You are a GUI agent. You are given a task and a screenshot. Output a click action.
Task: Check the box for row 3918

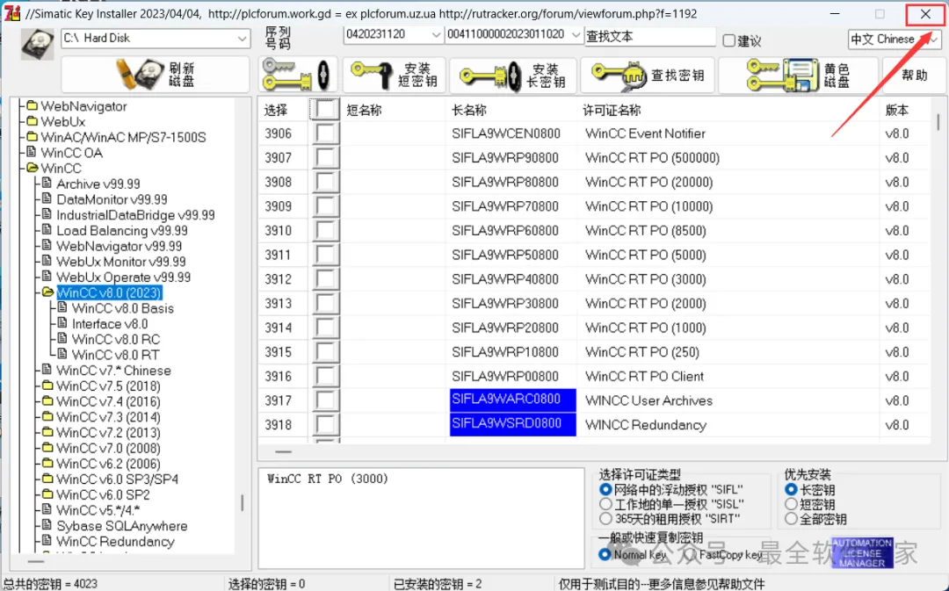point(325,425)
